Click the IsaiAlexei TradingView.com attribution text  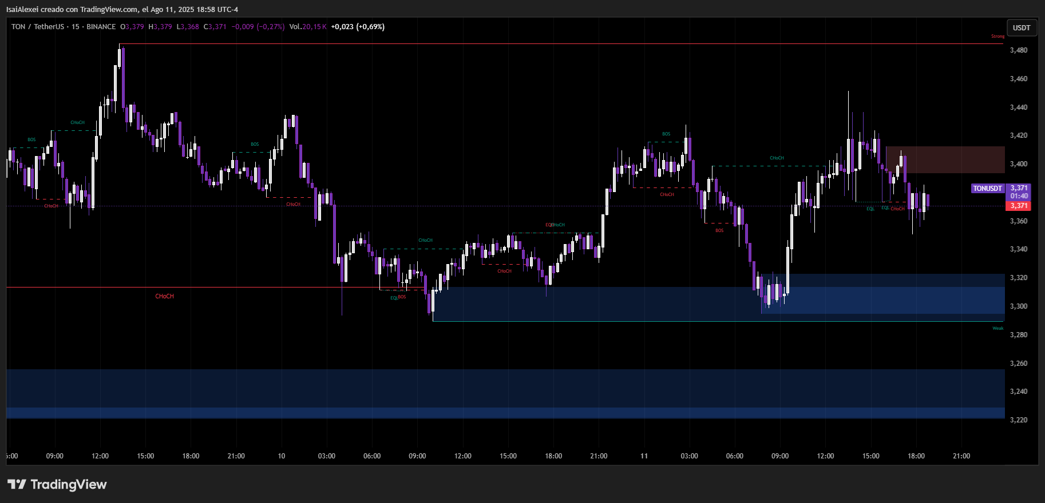122,10
